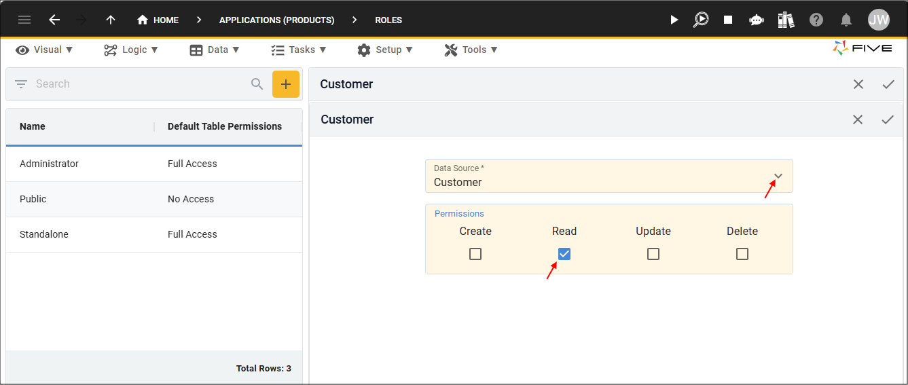Enable the Create permission checkbox

475,254
